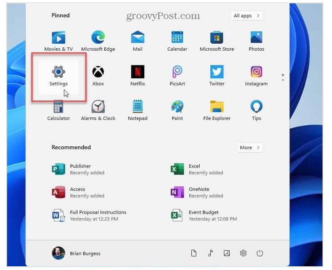This screenshot has height=270, width=332.
Task: Open Alarms & Clock
Action: [98, 110]
